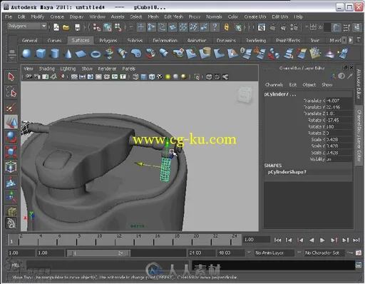The height and width of the screenshot is (284, 365).
Task: Click the Rotate Y value field
Action: tap(339, 126)
